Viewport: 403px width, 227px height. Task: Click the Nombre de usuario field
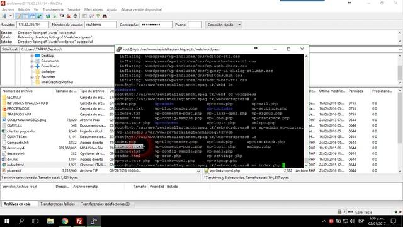click(101, 25)
